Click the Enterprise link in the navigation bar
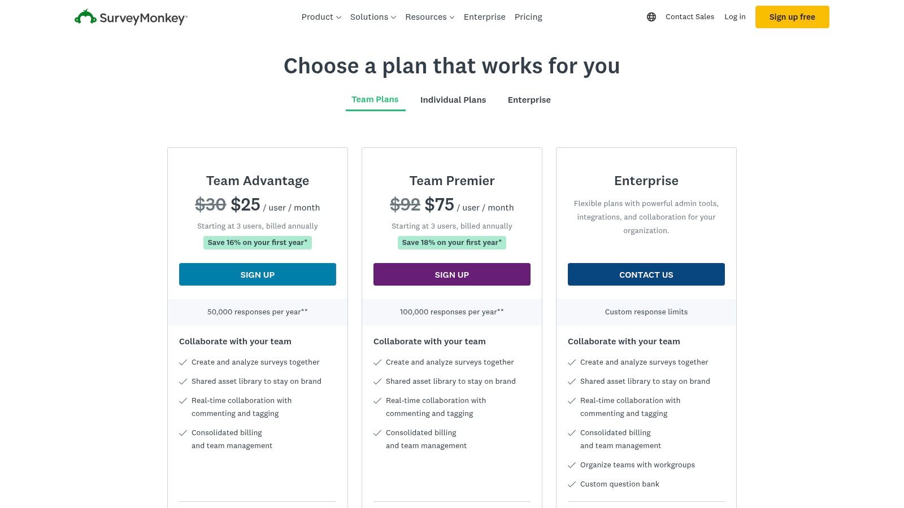 click(x=484, y=17)
